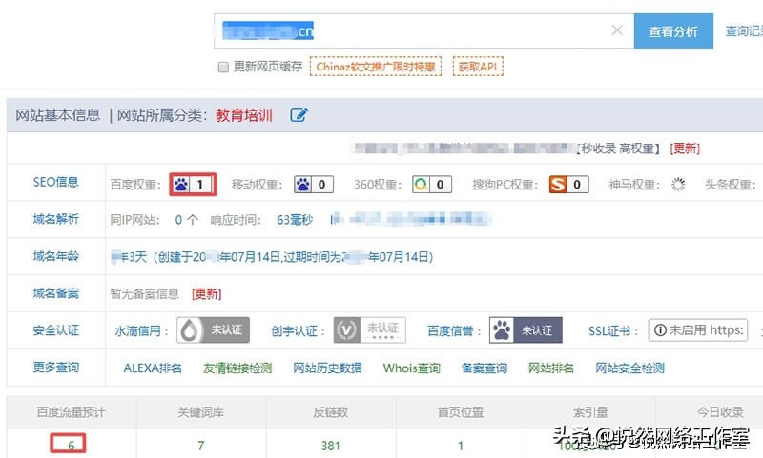The image size is (763, 458).
Task: Click the 更多查询 row label
Action: click(x=55, y=368)
